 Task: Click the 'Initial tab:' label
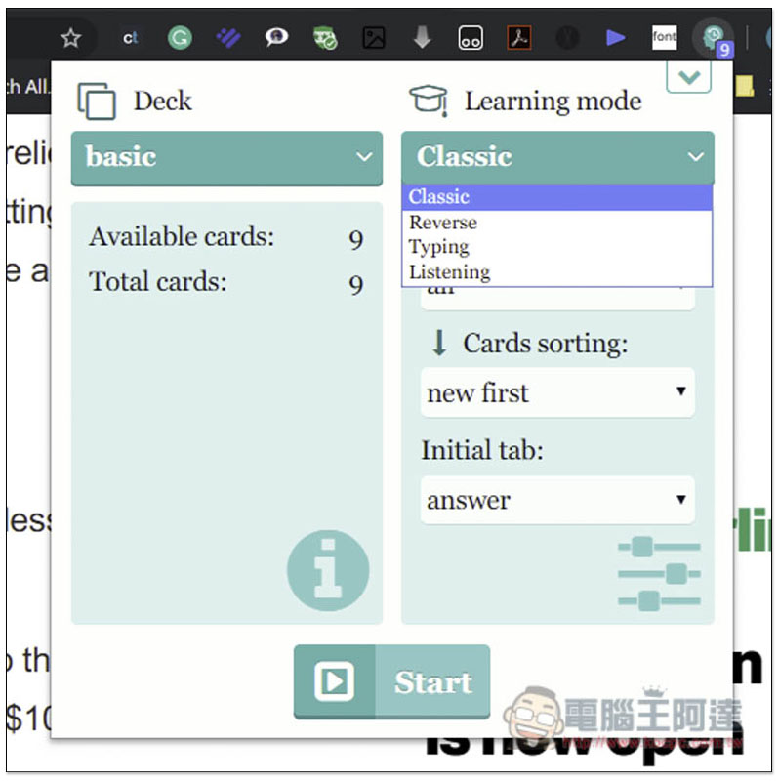click(482, 450)
